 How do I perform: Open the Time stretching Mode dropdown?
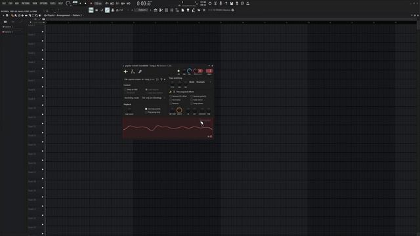click(x=203, y=82)
